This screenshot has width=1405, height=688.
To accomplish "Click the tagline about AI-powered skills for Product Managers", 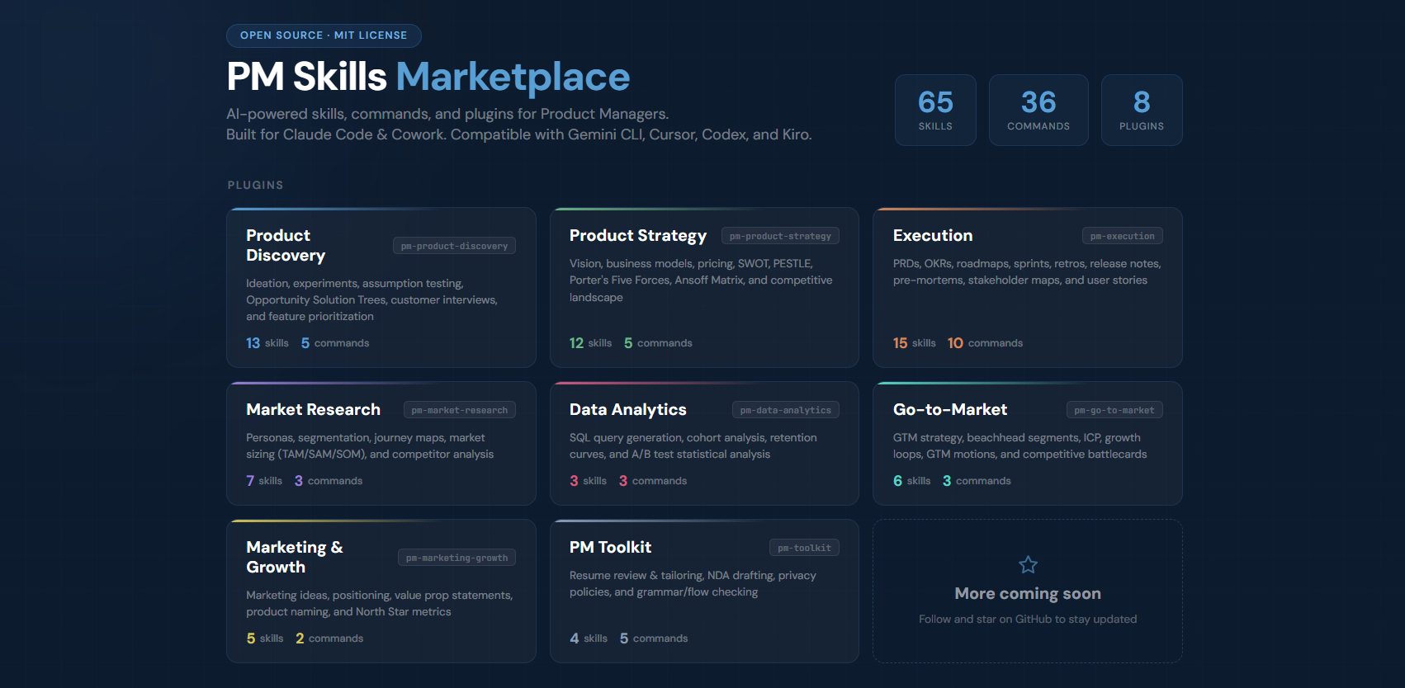I will tap(447, 114).
